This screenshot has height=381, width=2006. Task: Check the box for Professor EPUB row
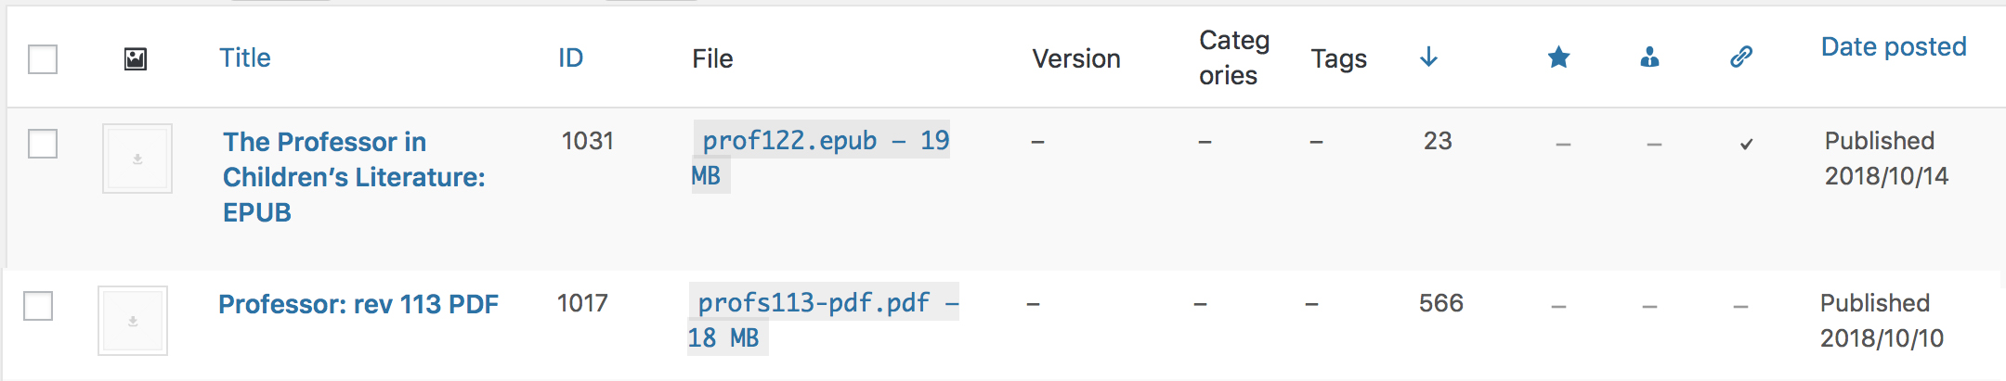click(43, 144)
